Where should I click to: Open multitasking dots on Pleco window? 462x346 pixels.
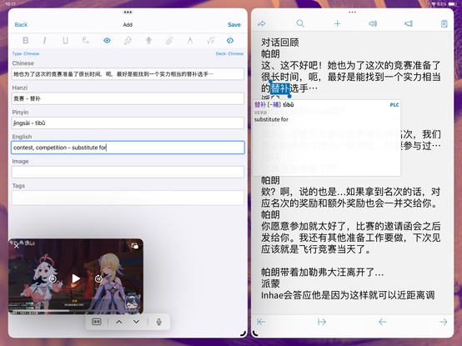(352, 13)
